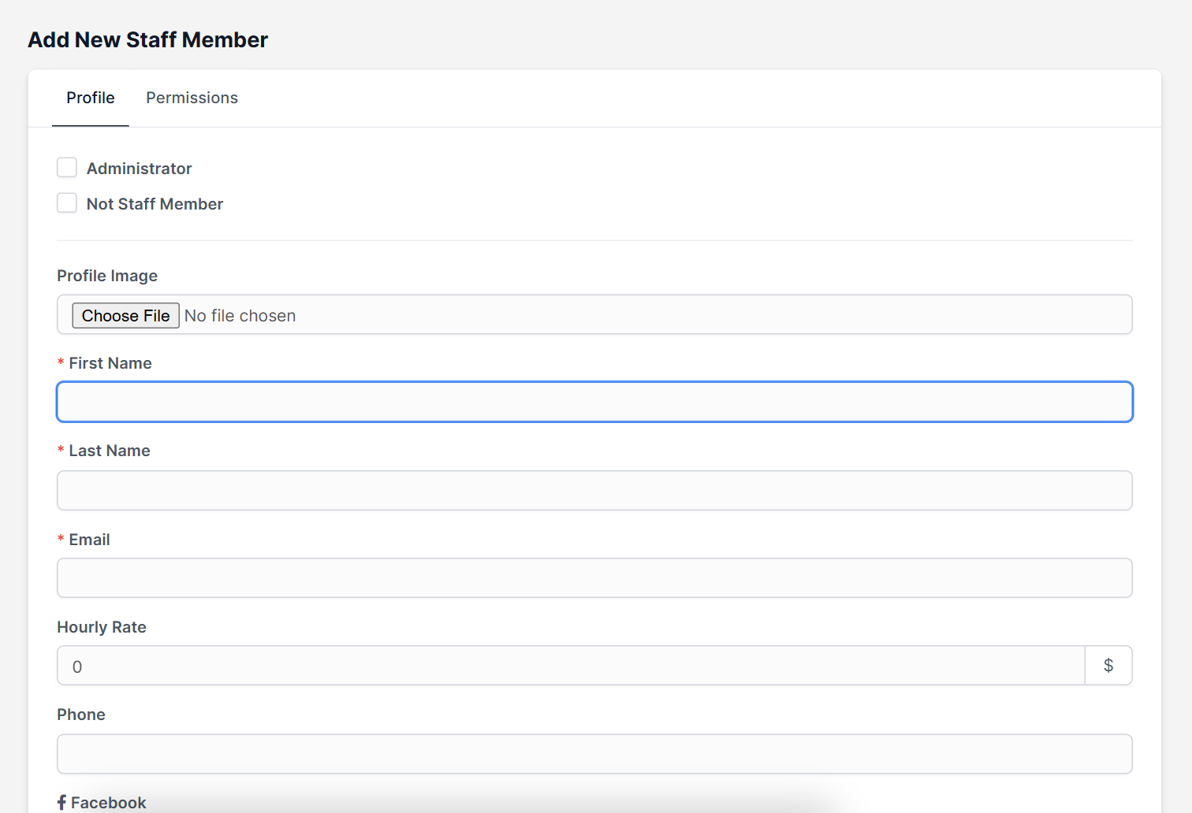
Task: Click the 'First Name' label
Action: tap(110, 363)
